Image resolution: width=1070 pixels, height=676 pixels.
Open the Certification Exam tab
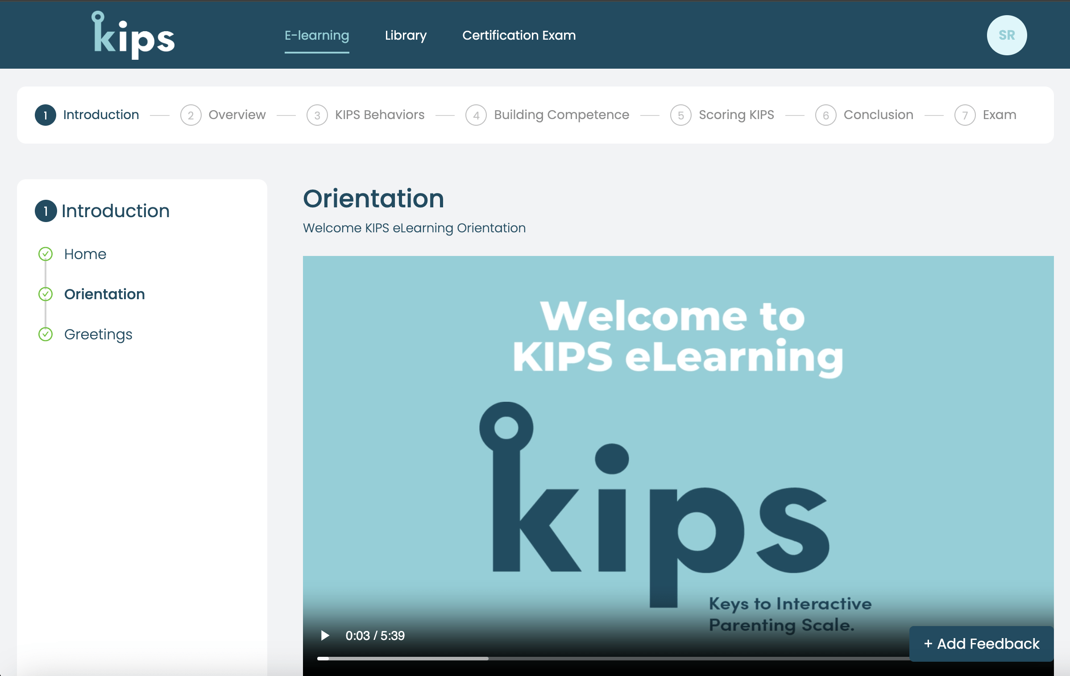click(x=519, y=35)
